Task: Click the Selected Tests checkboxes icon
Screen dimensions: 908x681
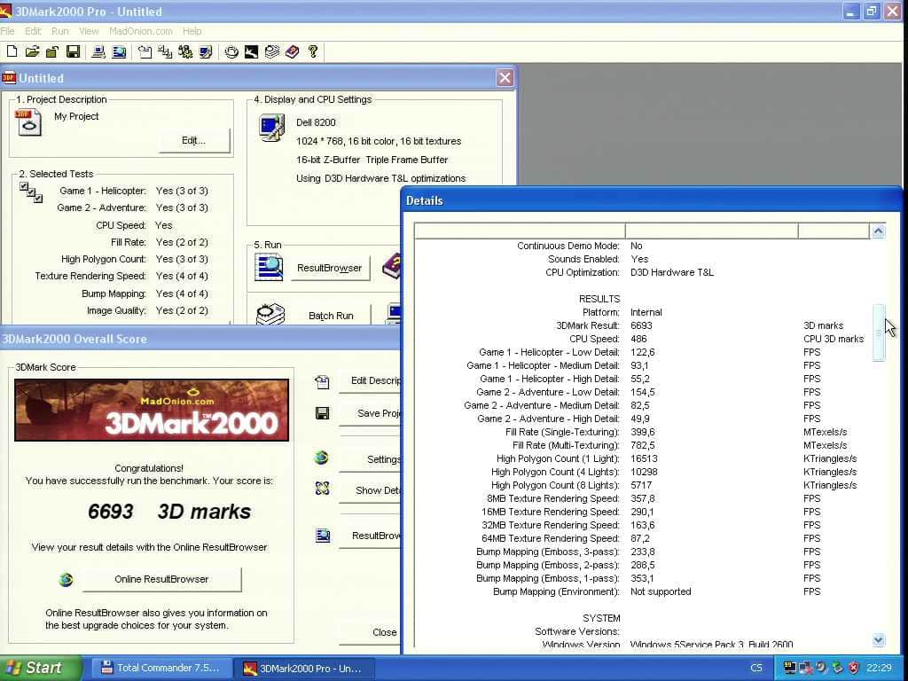Action: coord(31,192)
